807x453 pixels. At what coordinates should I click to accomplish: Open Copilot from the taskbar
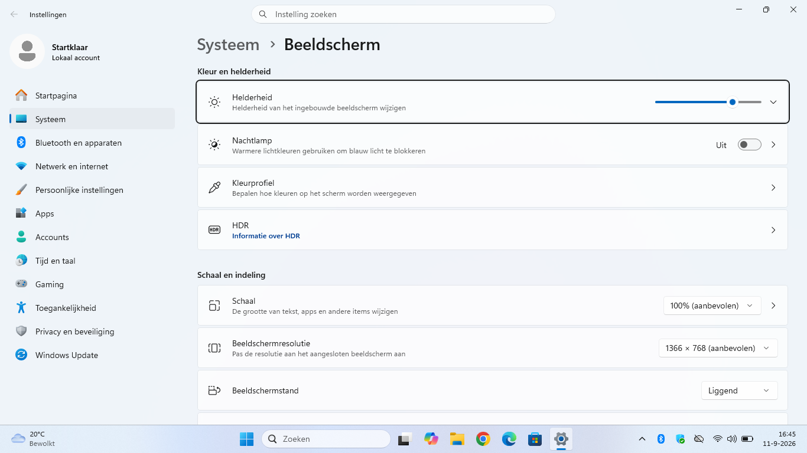pyautogui.click(x=431, y=439)
